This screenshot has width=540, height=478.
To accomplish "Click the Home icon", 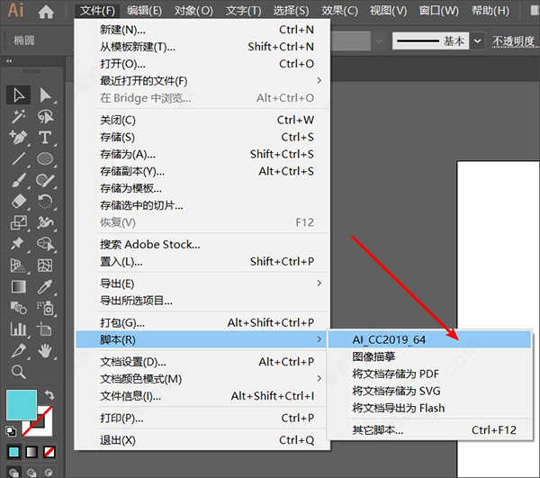I will [x=46, y=12].
